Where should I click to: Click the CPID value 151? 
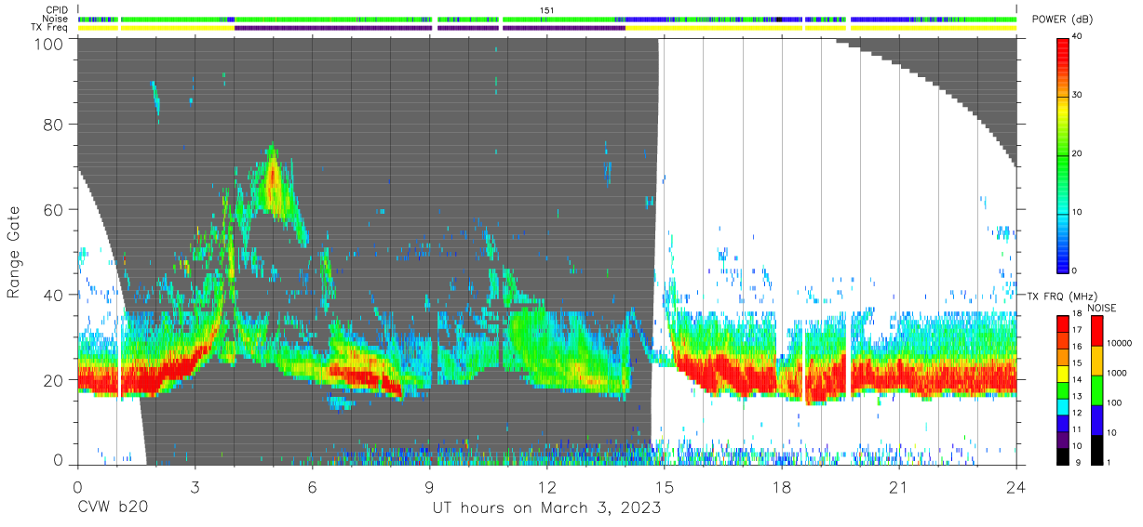pos(547,10)
